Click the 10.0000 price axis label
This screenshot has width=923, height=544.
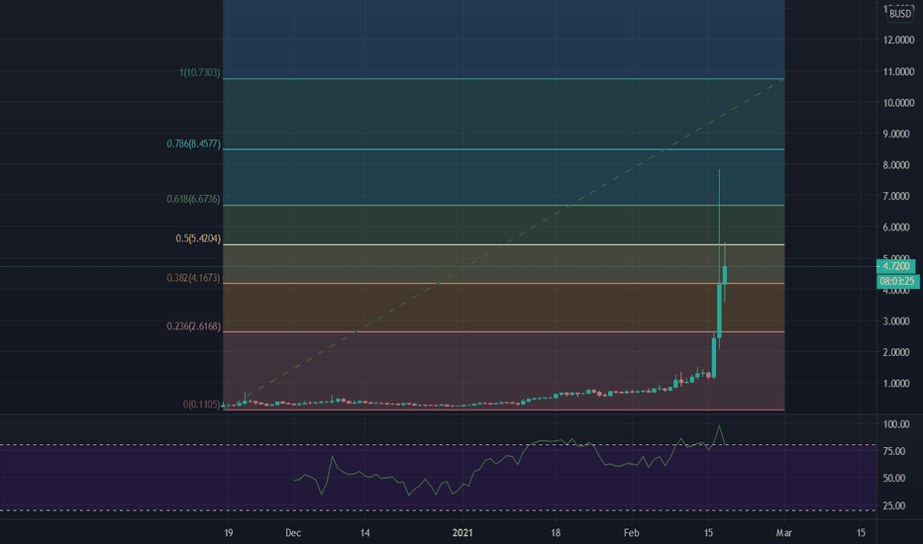pyautogui.click(x=898, y=103)
